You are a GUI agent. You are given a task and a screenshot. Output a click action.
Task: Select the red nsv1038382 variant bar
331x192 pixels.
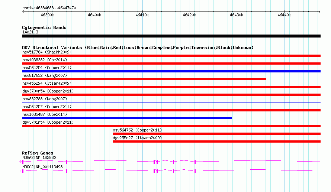click(x=171, y=64)
